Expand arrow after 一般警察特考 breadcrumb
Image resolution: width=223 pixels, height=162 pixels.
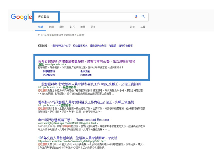(78, 87)
